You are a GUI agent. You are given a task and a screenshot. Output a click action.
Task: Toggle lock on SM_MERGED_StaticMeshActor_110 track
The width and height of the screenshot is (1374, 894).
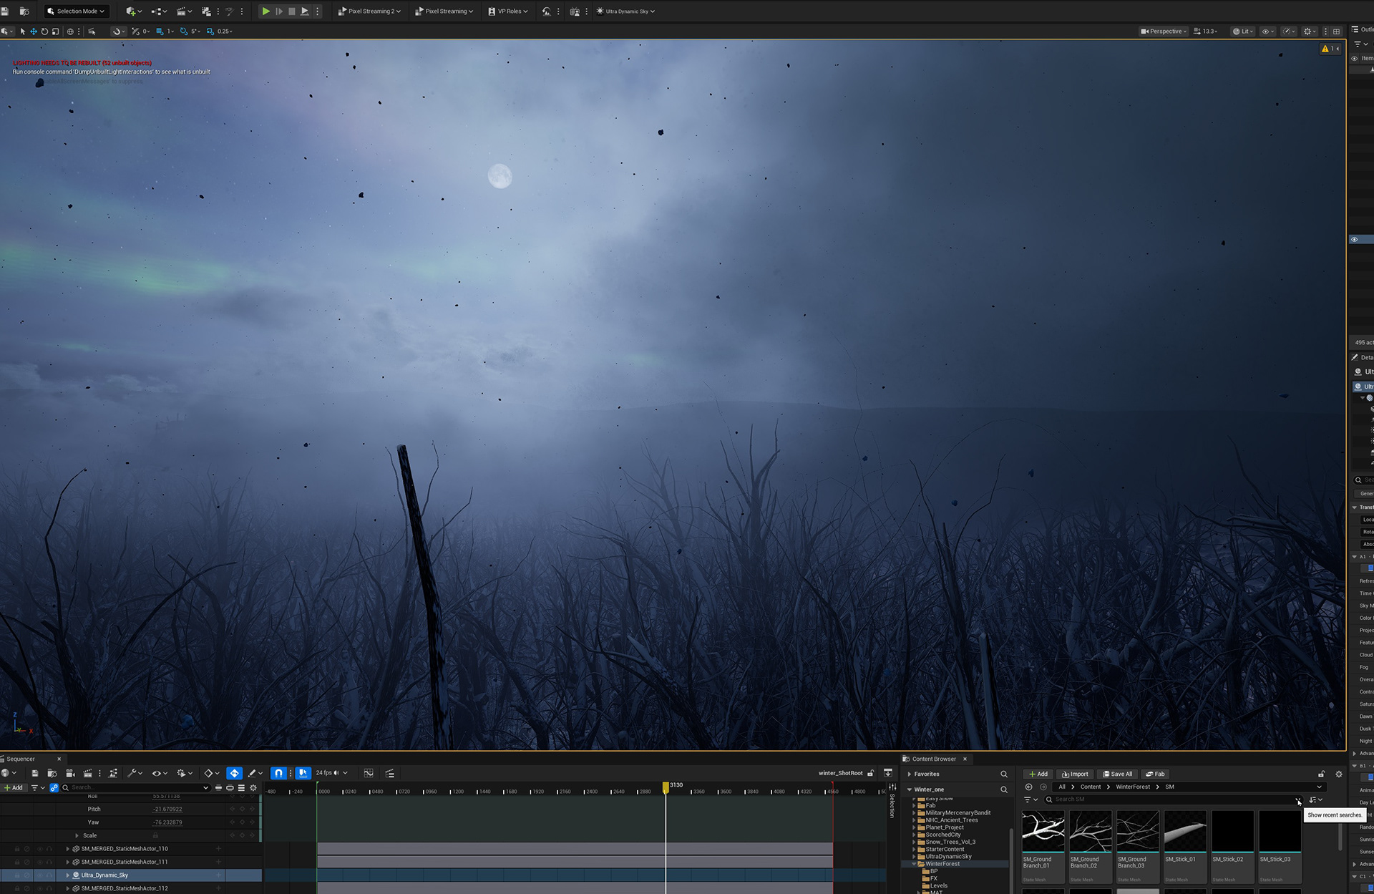click(17, 849)
